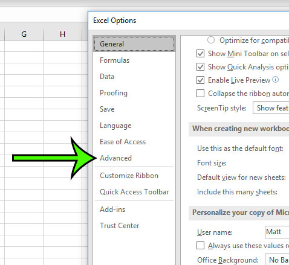Select the General category in Excel Options
This screenshot has width=289, height=265.
pyautogui.click(x=134, y=44)
